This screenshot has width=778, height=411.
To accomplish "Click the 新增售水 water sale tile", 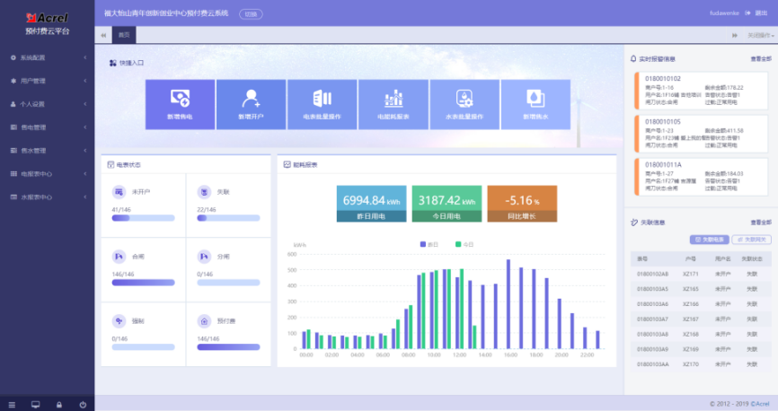I will click(x=535, y=104).
